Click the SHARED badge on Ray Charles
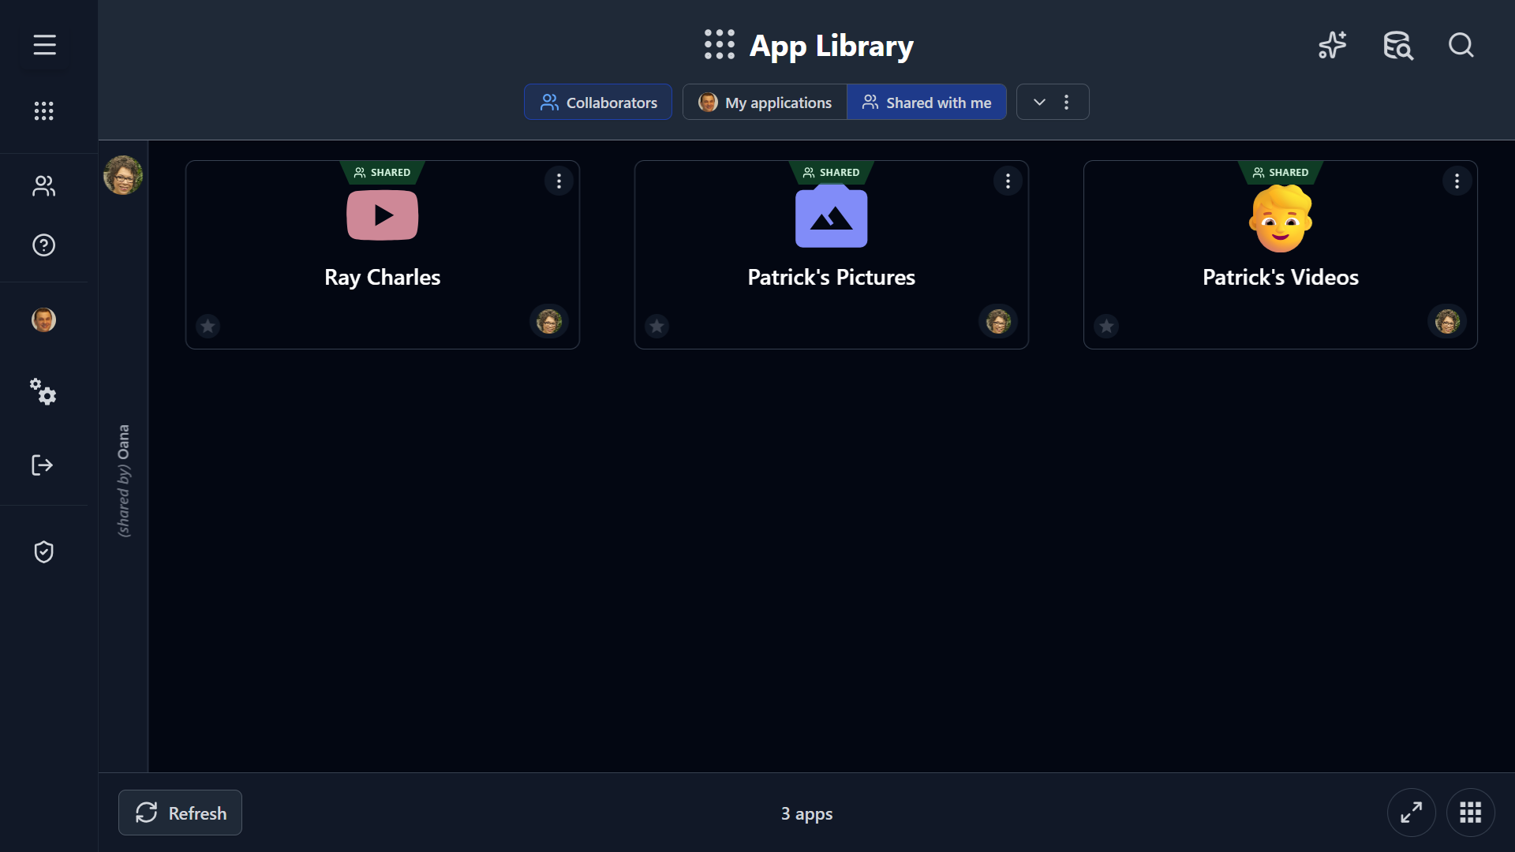Image resolution: width=1515 pixels, height=852 pixels. pyautogui.click(x=383, y=172)
